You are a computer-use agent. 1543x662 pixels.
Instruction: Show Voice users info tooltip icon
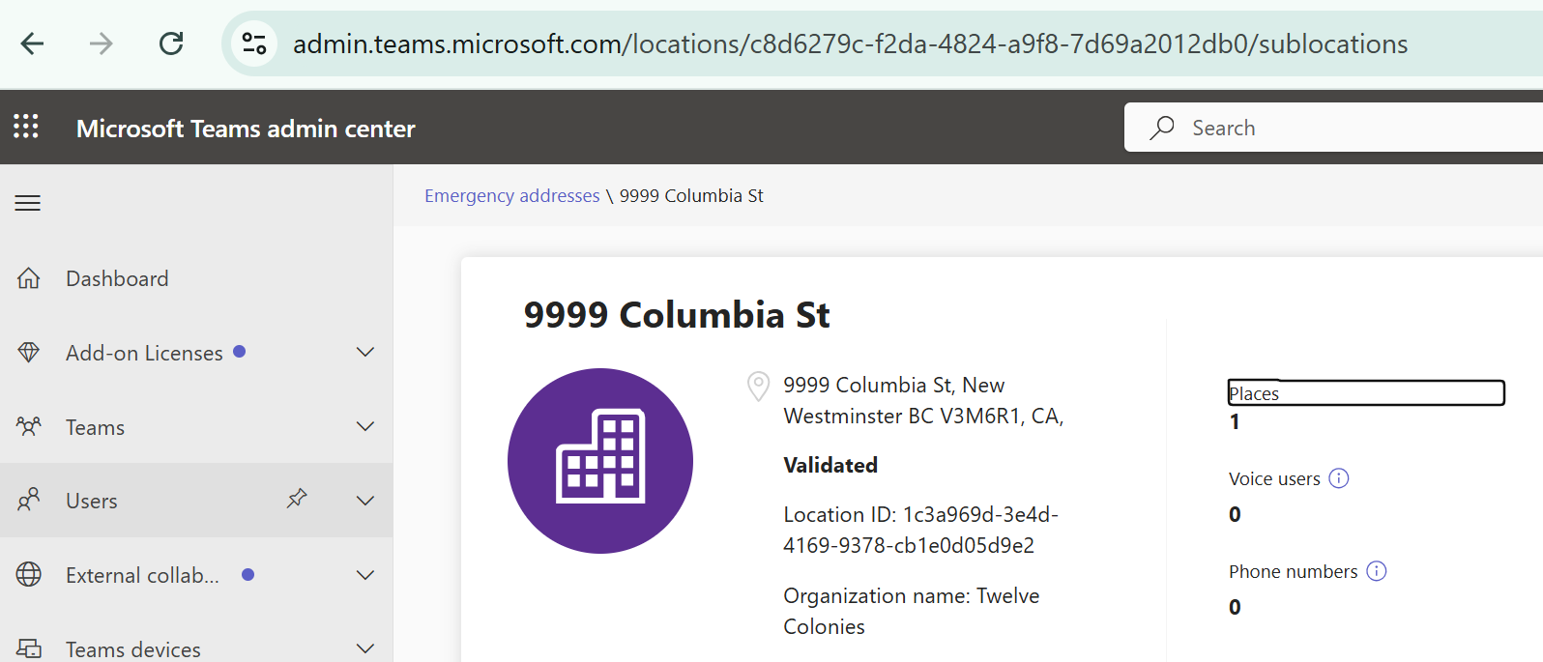[1339, 478]
